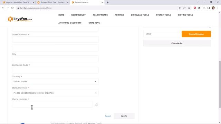Screen dimensions: 221x124
Task: Open the NEW PRODUCT menu item
Action: point(78,15)
